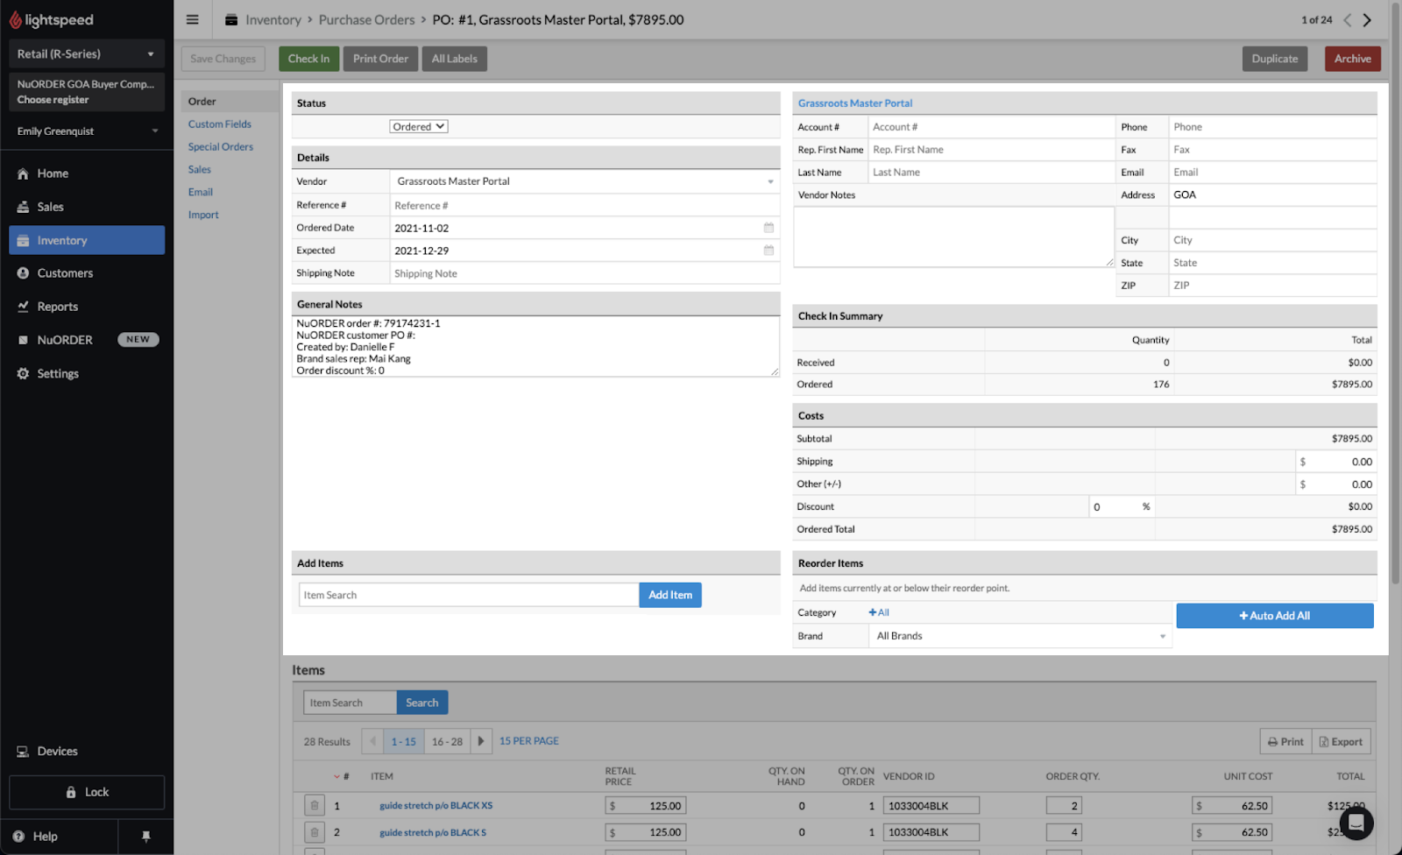The image size is (1402, 855).
Task: Click the Add Items search field
Action: click(469, 596)
